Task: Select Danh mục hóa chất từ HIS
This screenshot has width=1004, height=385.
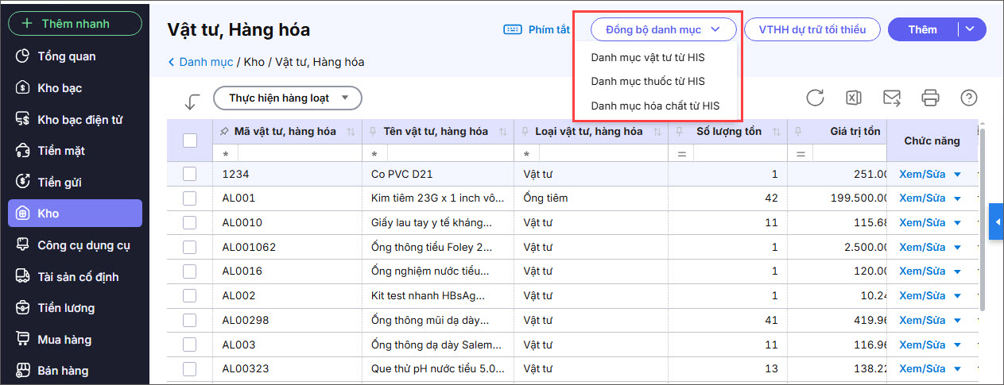Action: [x=655, y=106]
